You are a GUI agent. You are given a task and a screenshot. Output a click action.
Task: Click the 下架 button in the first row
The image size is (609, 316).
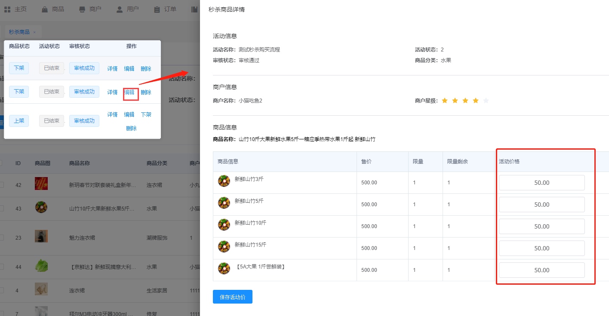19,68
